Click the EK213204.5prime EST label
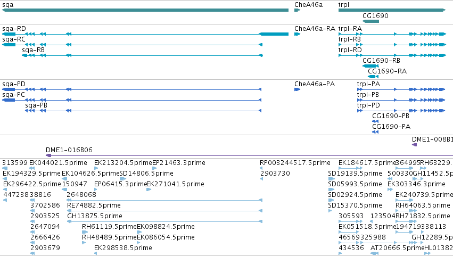 123,163
